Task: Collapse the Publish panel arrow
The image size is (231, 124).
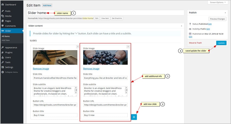Action: 225,13
